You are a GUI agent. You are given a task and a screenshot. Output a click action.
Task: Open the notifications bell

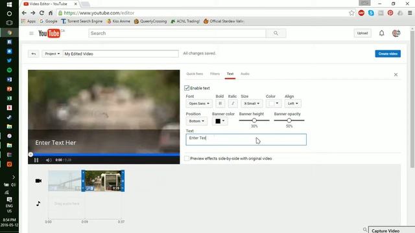click(381, 33)
